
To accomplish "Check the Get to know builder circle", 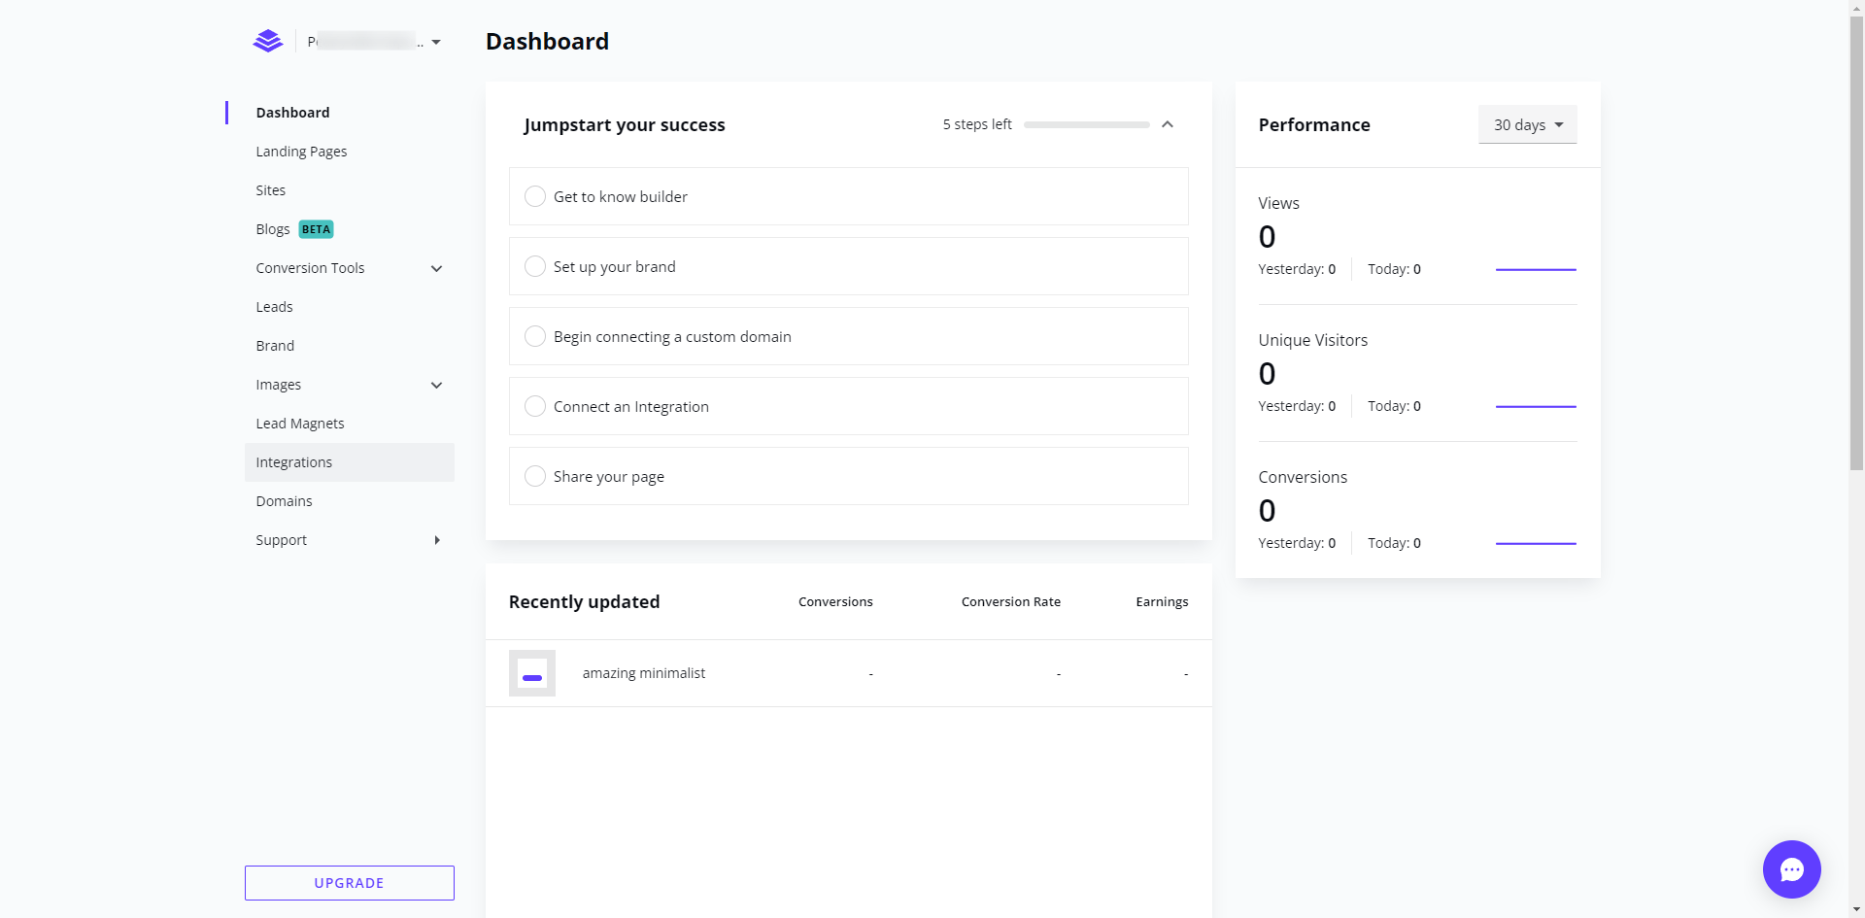I will (535, 196).
